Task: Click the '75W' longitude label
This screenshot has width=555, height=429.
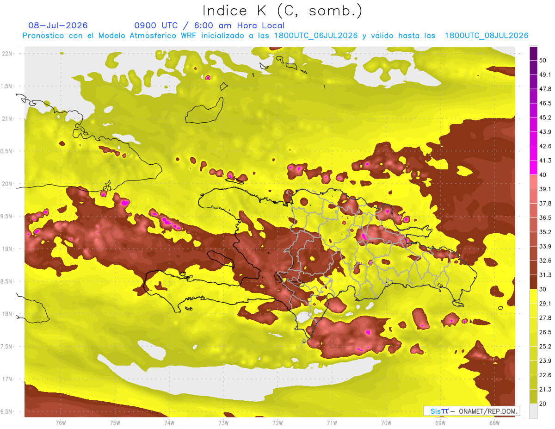Action: pyautogui.click(x=115, y=423)
